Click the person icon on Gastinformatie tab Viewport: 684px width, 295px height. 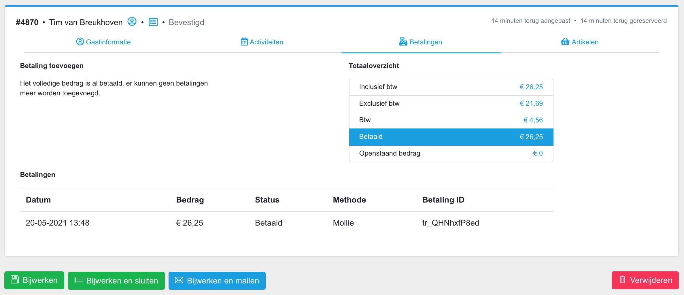pyautogui.click(x=80, y=42)
